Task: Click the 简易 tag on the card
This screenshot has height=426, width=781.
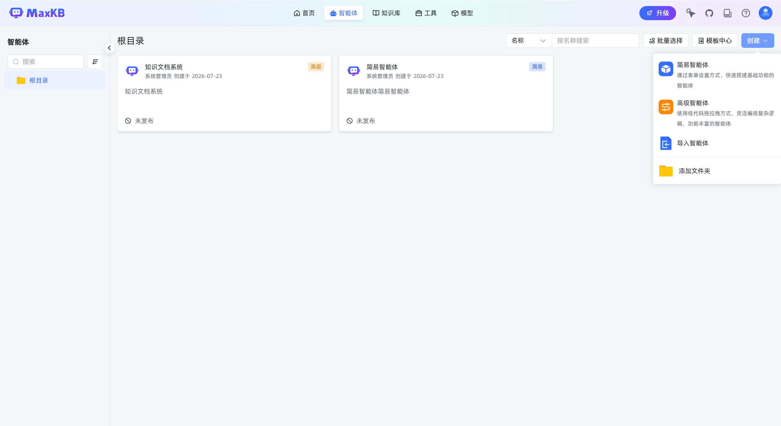Action: 537,67
